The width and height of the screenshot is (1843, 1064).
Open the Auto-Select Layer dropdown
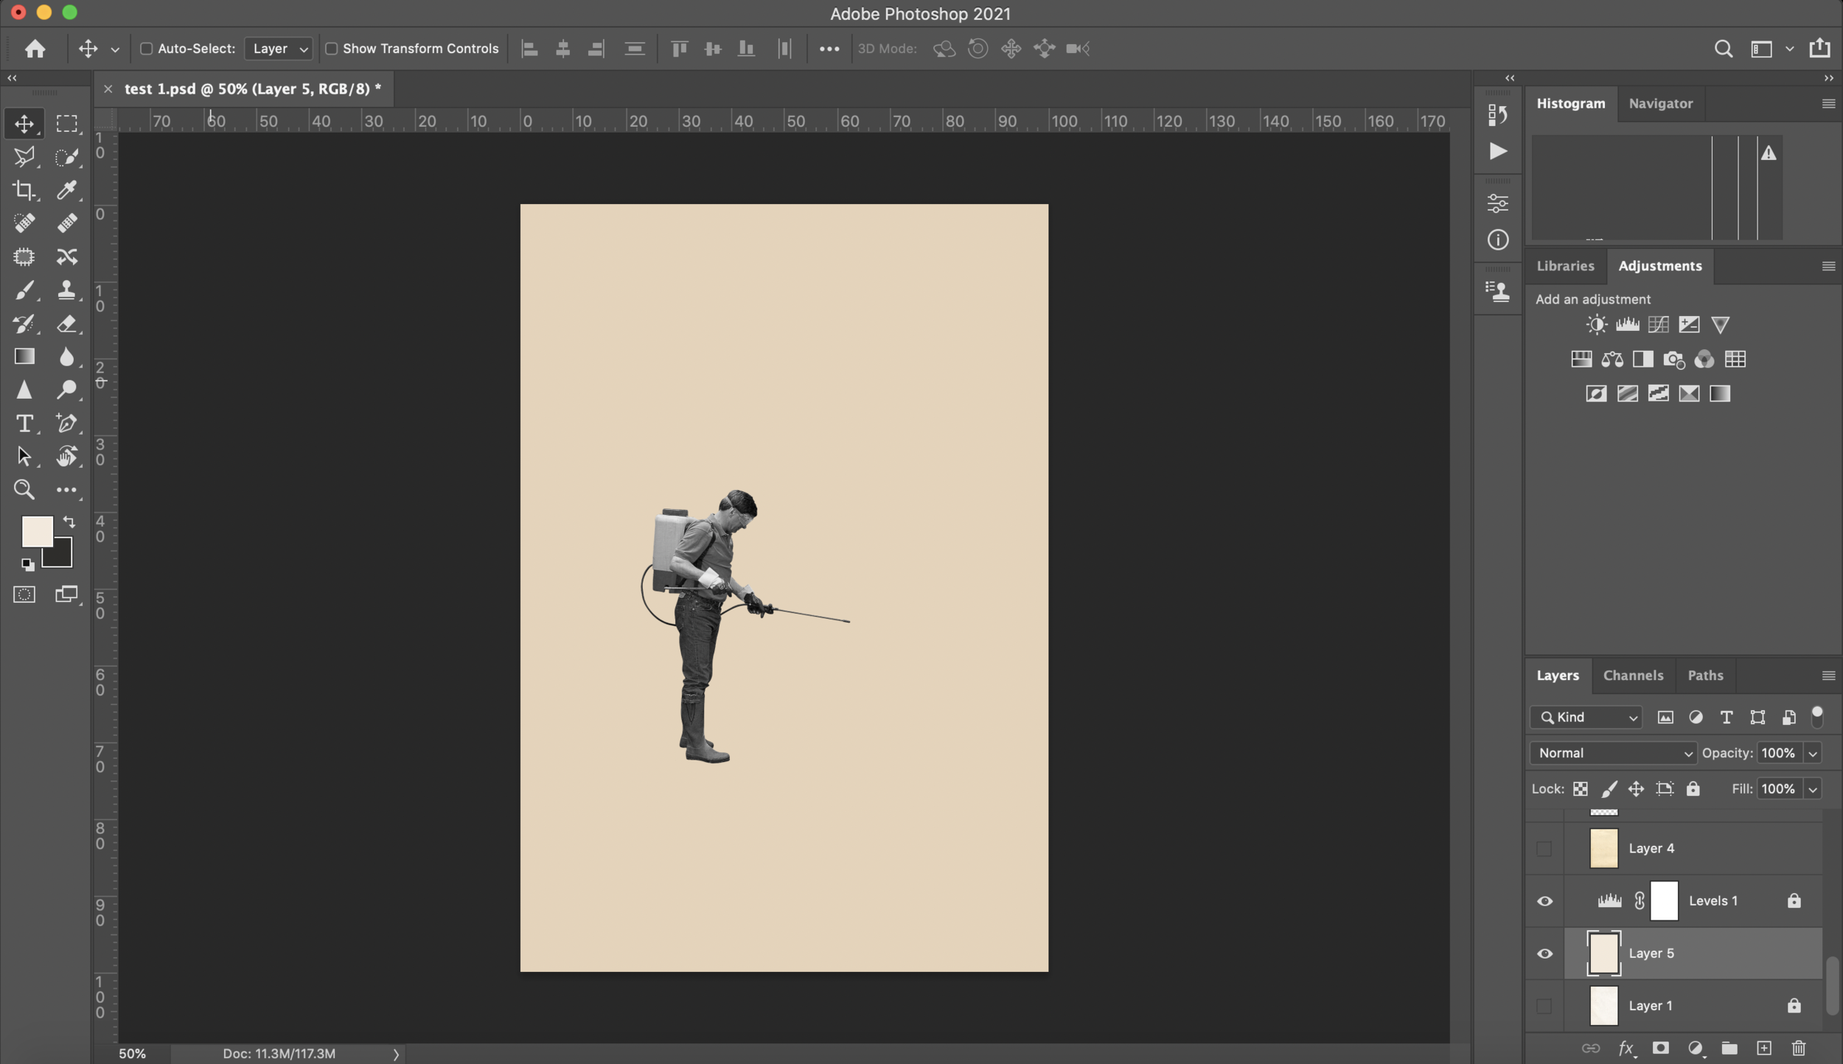[x=279, y=49]
